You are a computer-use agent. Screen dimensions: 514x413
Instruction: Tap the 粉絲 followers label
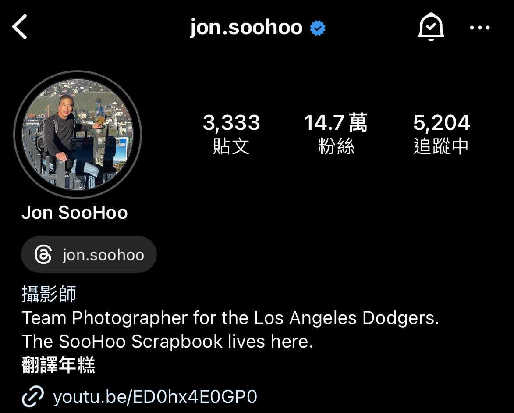pyautogui.click(x=336, y=146)
